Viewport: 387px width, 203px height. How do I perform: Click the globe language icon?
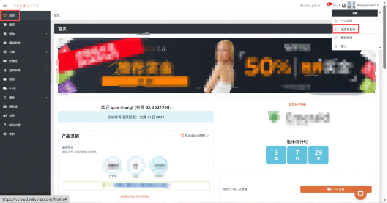[344, 5]
